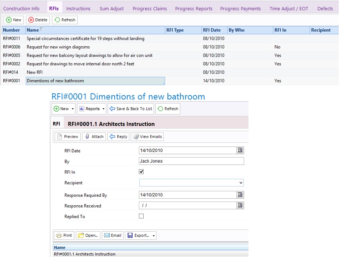Click the By field containing Jack Jones
The width and height of the screenshot is (339, 257).
click(x=191, y=161)
